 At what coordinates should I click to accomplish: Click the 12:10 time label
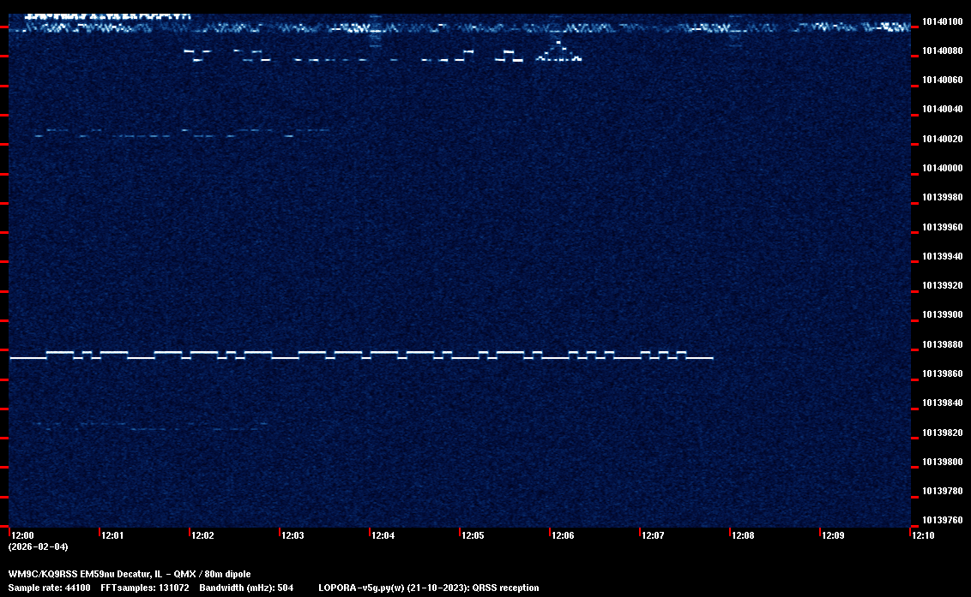pos(923,535)
